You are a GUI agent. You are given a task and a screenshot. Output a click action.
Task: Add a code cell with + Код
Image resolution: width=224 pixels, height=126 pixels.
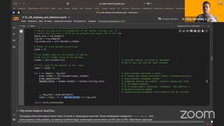tap(22, 26)
